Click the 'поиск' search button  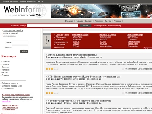(x=85, y=26)
